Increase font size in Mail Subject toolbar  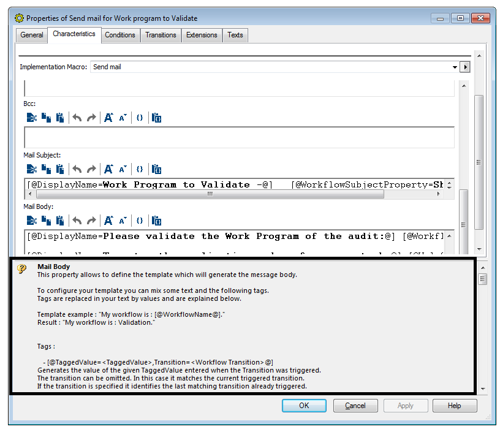point(108,169)
